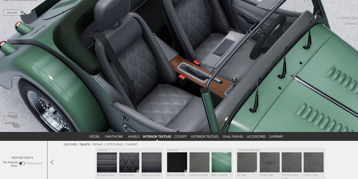358x179 pixels.
Task: Select the Custom logo headrest option
Action: point(314,162)
